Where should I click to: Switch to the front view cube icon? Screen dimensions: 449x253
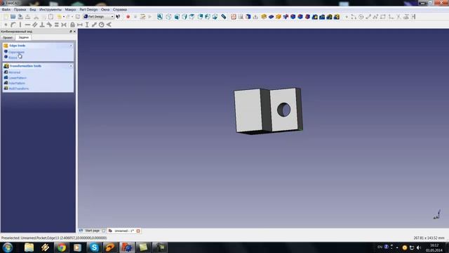tap(177, 17)
